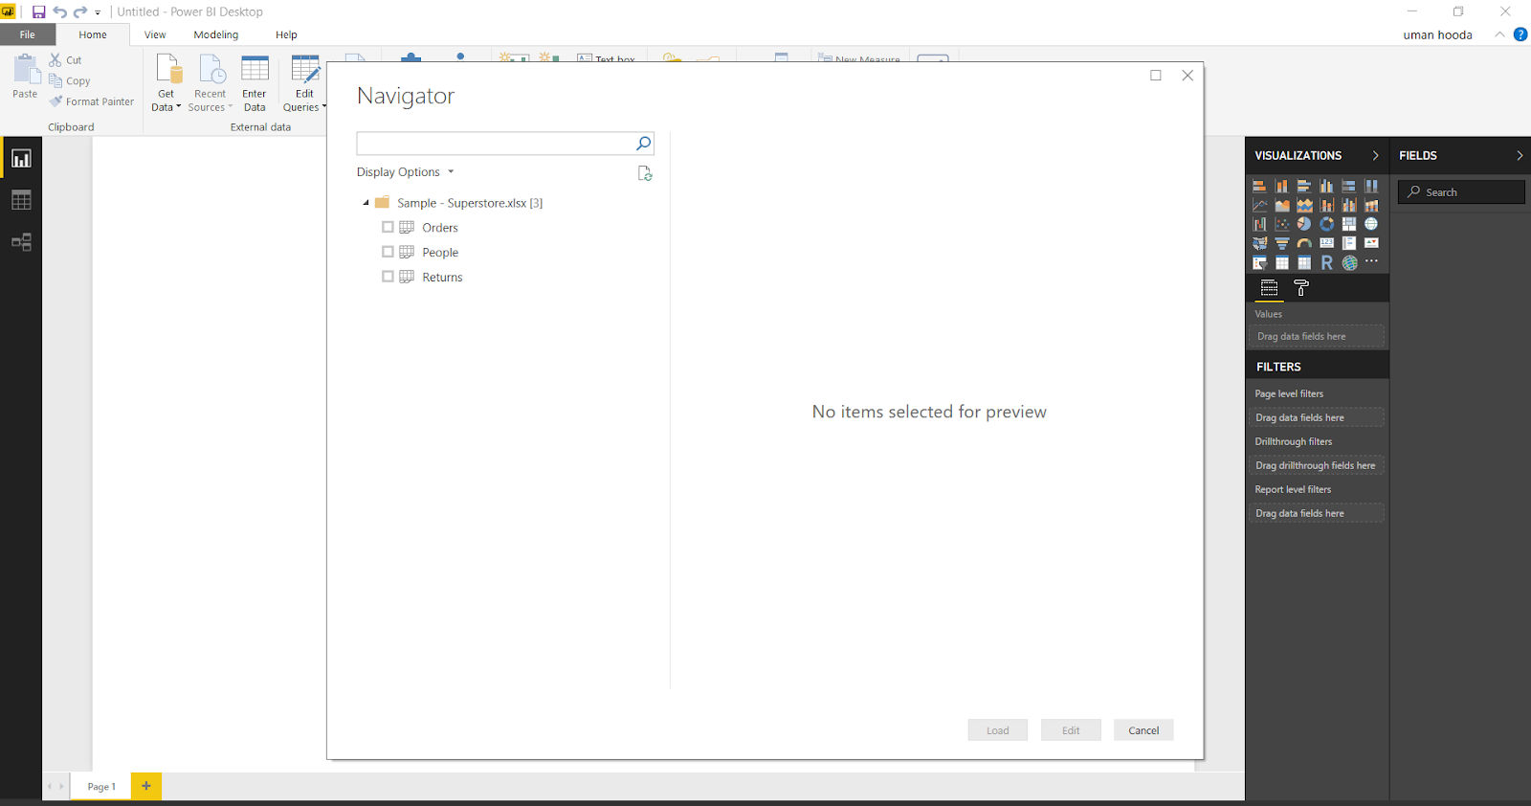1531x806 pixels.
Task: Select the Stacked area chart visualization
Action: pos(1304,205)
